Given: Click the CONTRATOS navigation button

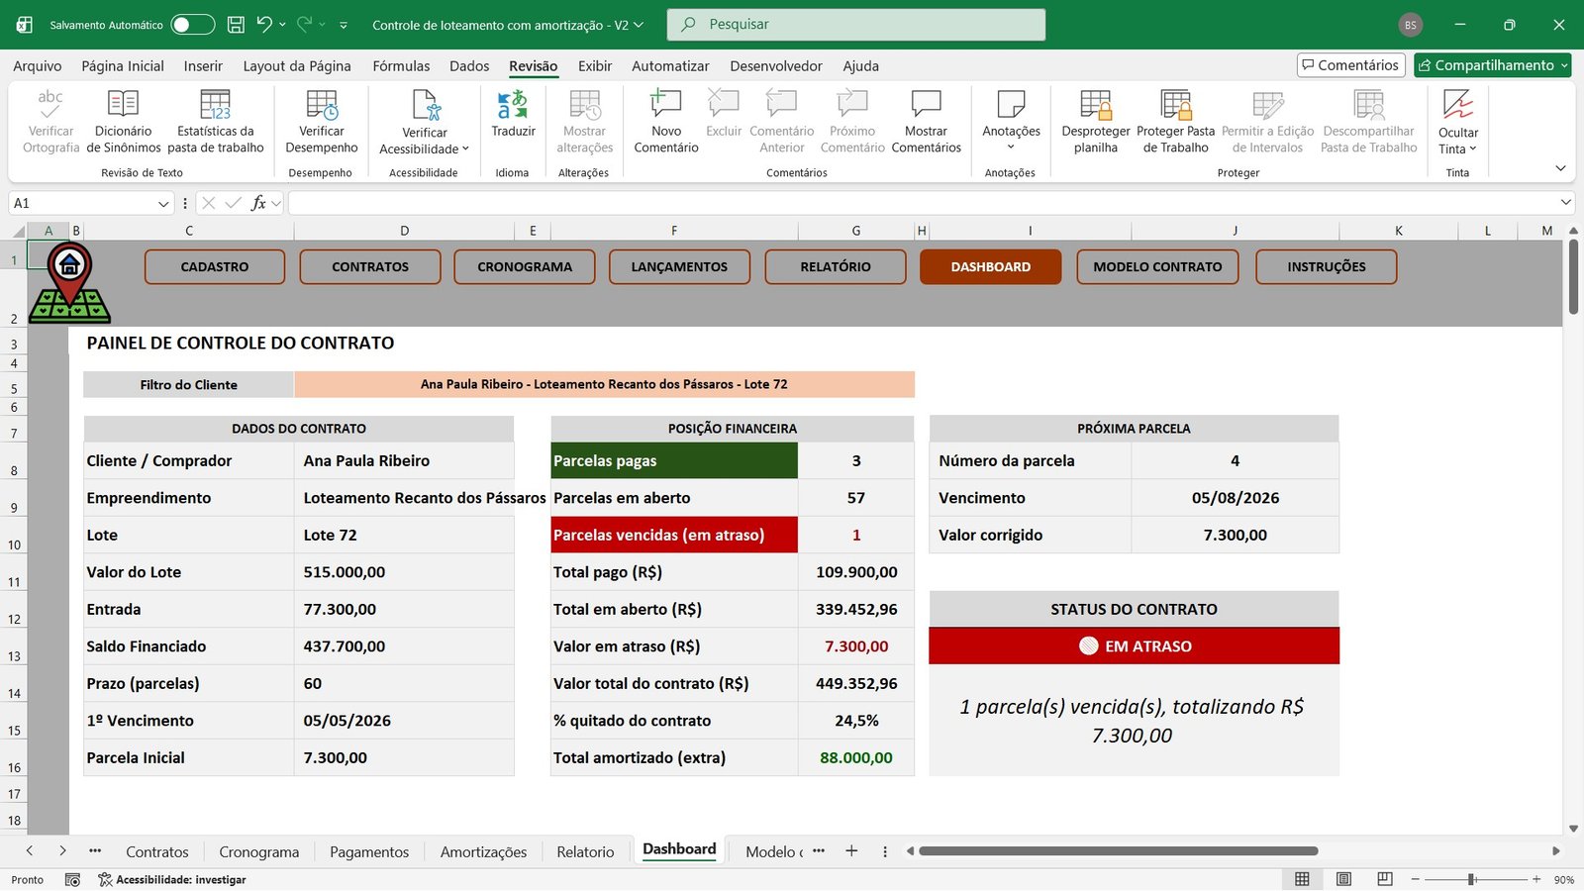Looking at the screenshot, I should tap(370, 266).
